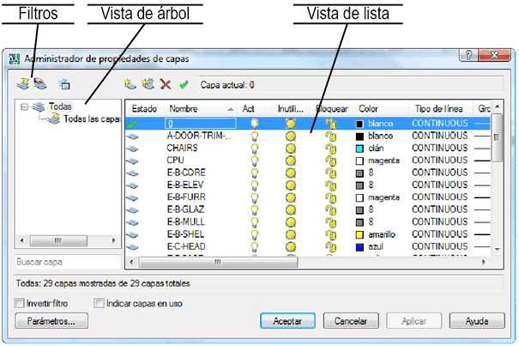
Task: Click the Estado column header
Action: coord(145,109)
